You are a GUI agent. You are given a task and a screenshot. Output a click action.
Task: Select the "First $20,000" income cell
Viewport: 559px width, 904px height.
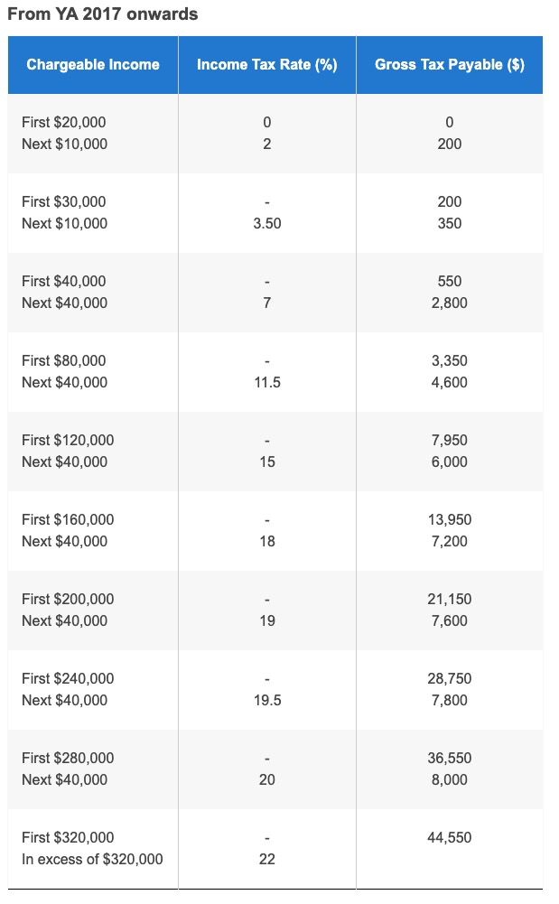point(63,122)
